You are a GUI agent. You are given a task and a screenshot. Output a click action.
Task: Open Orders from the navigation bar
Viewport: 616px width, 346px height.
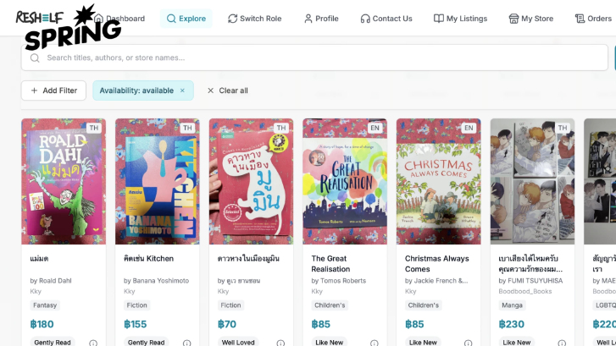592,19
